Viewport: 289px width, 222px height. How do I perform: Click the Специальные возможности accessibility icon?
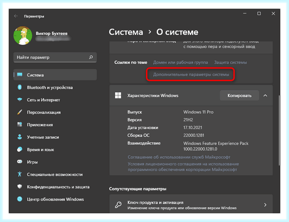click(x=20, y=174)
